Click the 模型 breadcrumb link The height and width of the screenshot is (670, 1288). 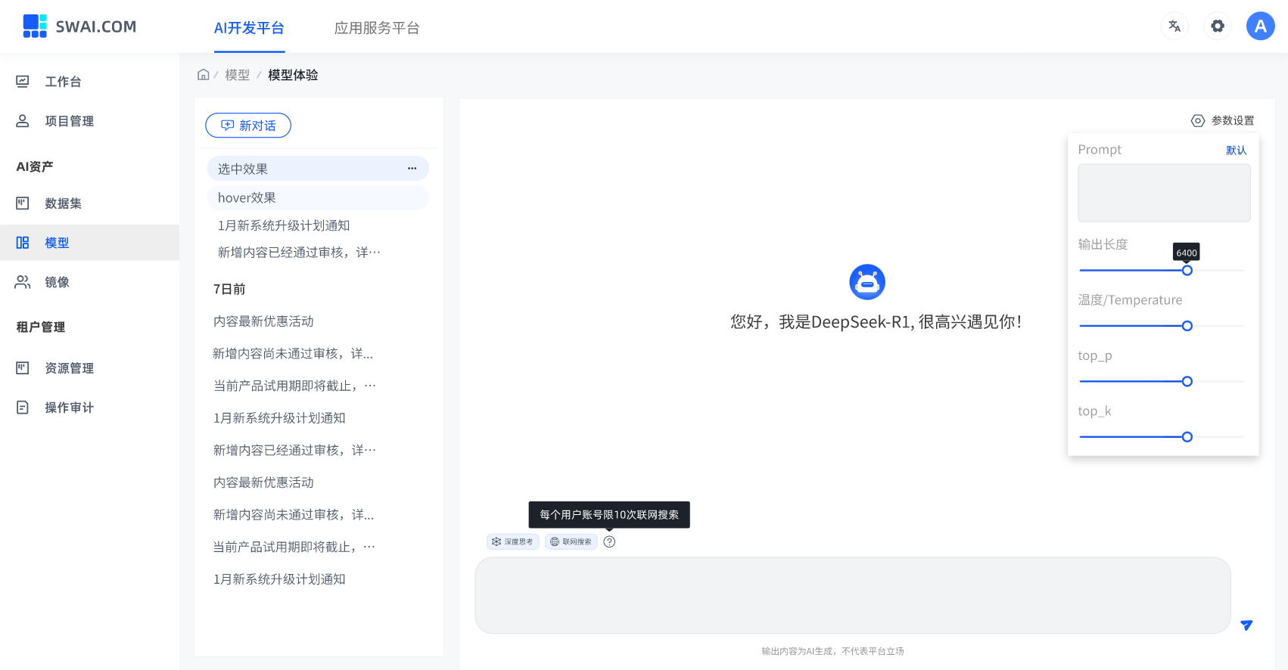tap(237, 75)
